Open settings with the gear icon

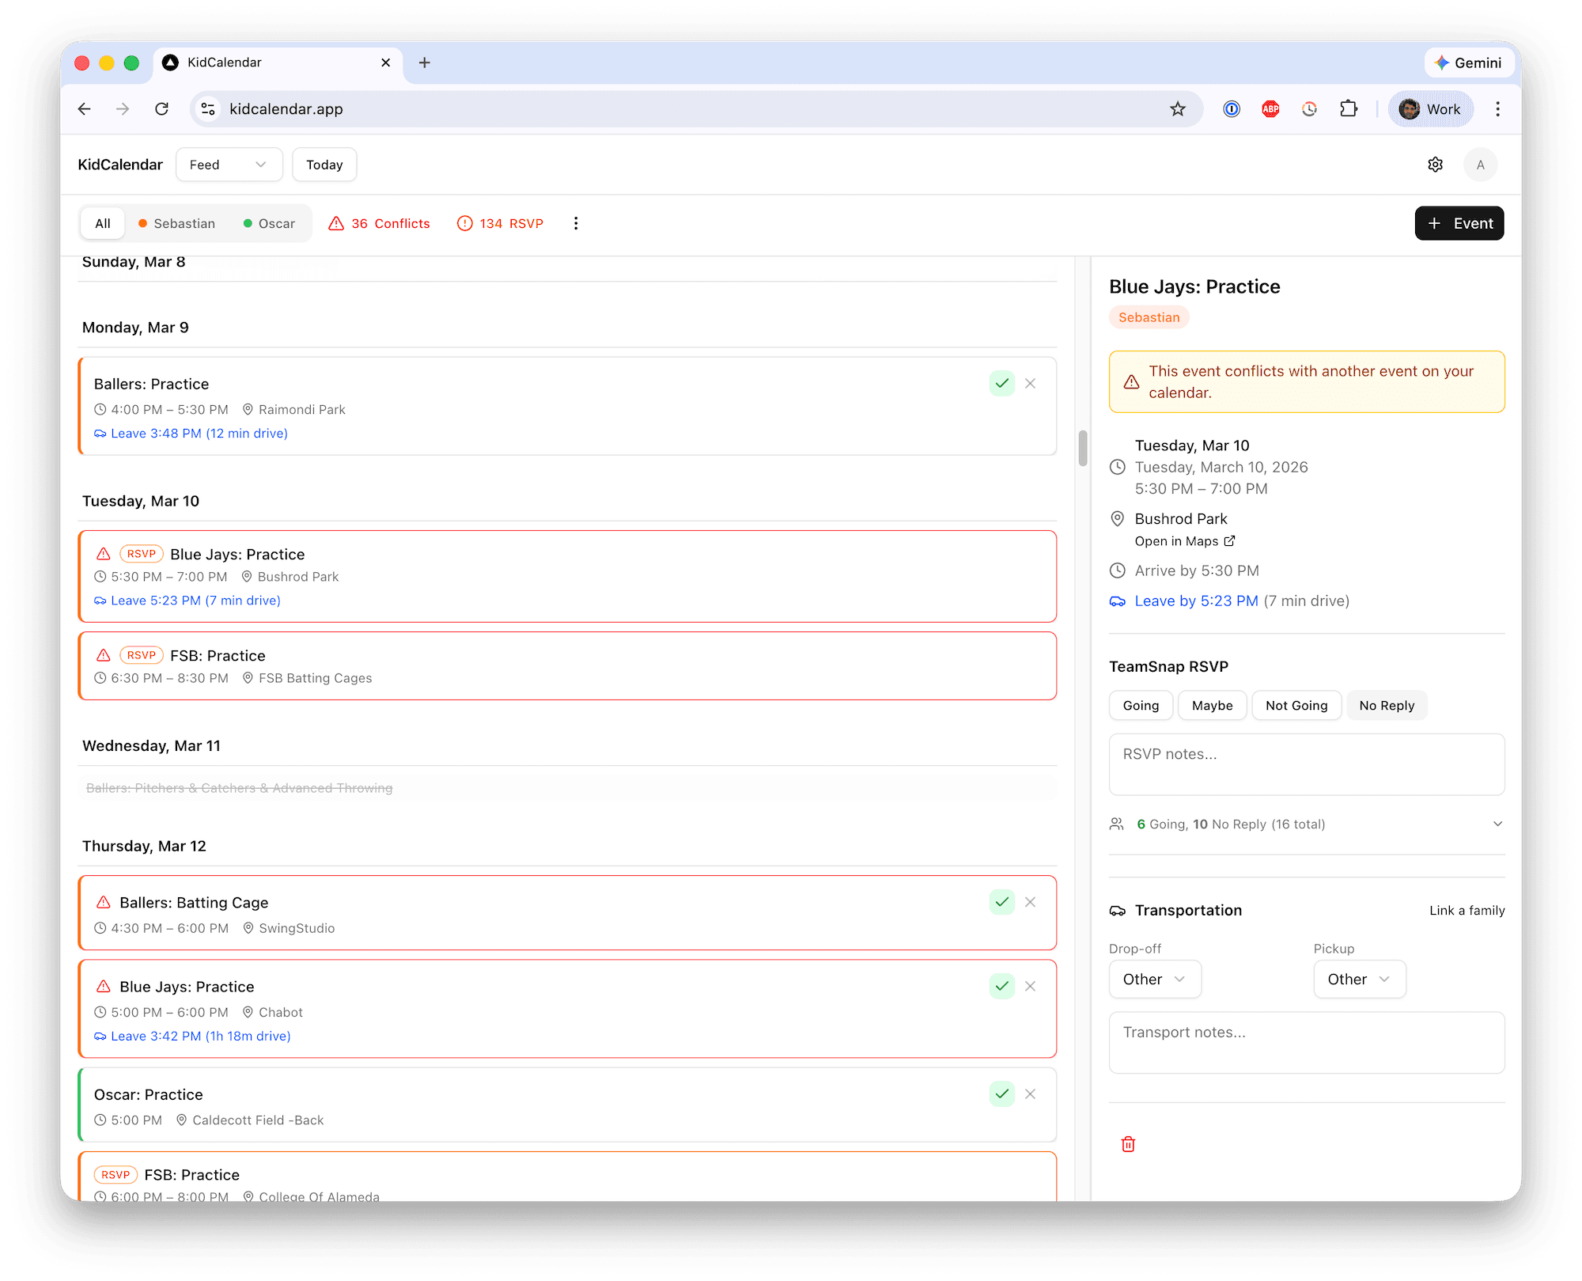[x=1436, y=164]
